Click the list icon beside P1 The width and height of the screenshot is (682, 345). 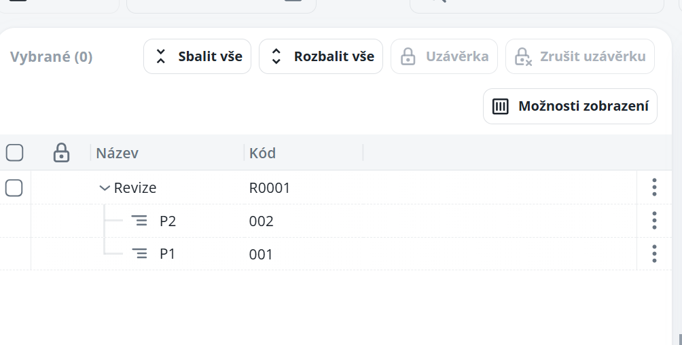[139, 254]
